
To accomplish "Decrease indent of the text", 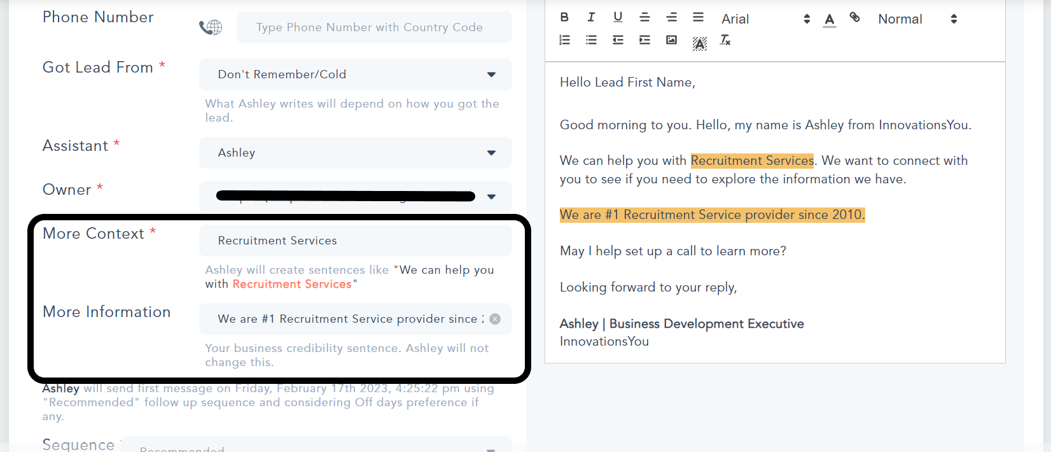I will pyautogui.click(x=618, y=40).
